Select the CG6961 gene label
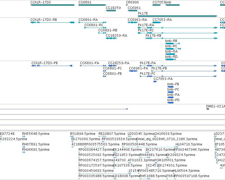This screenshot has height=180, width=225. click(x=134, y=8)
